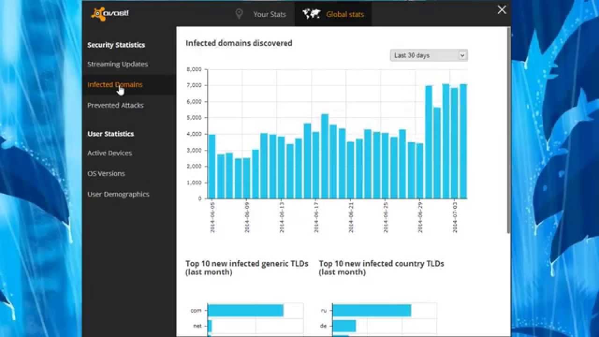
Task: Click the ru bar in country TLDs chart
Action: (x=372, y=310)
